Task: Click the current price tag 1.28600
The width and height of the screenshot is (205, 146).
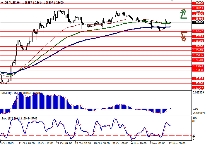Action: coord(198,22)
